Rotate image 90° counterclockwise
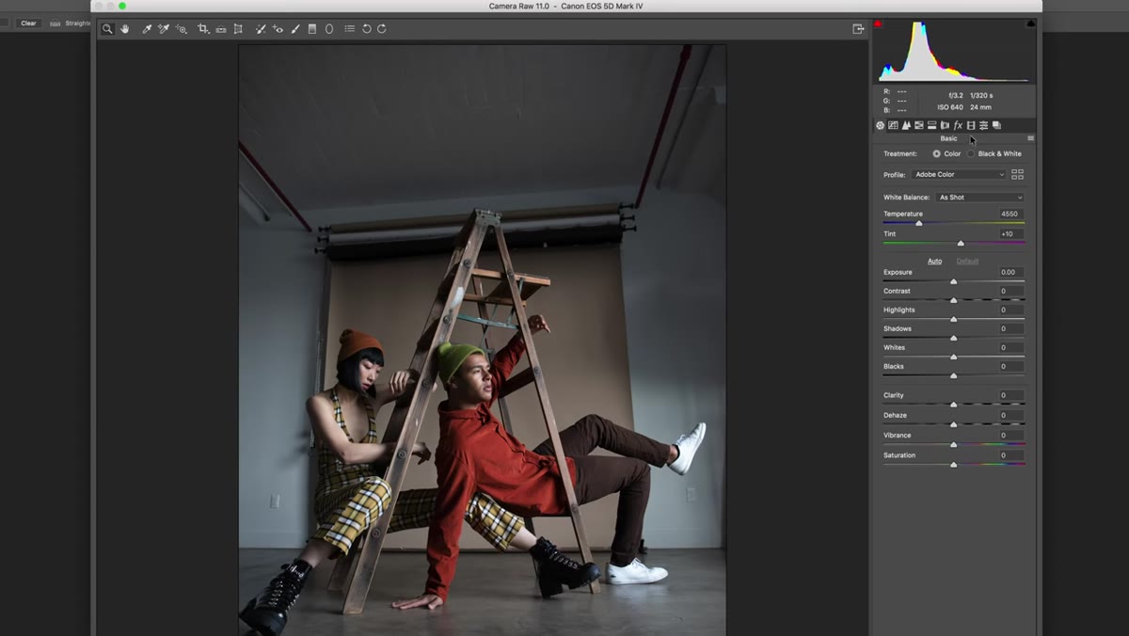The height and width of the screenshot is (636, 1129). point(366,29)
